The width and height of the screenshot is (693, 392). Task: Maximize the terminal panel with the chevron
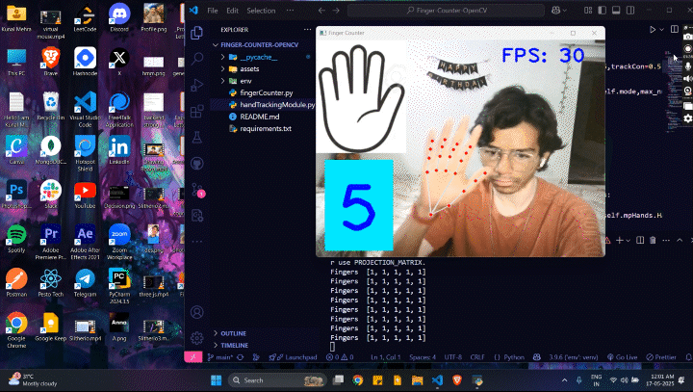coord(680,240)
